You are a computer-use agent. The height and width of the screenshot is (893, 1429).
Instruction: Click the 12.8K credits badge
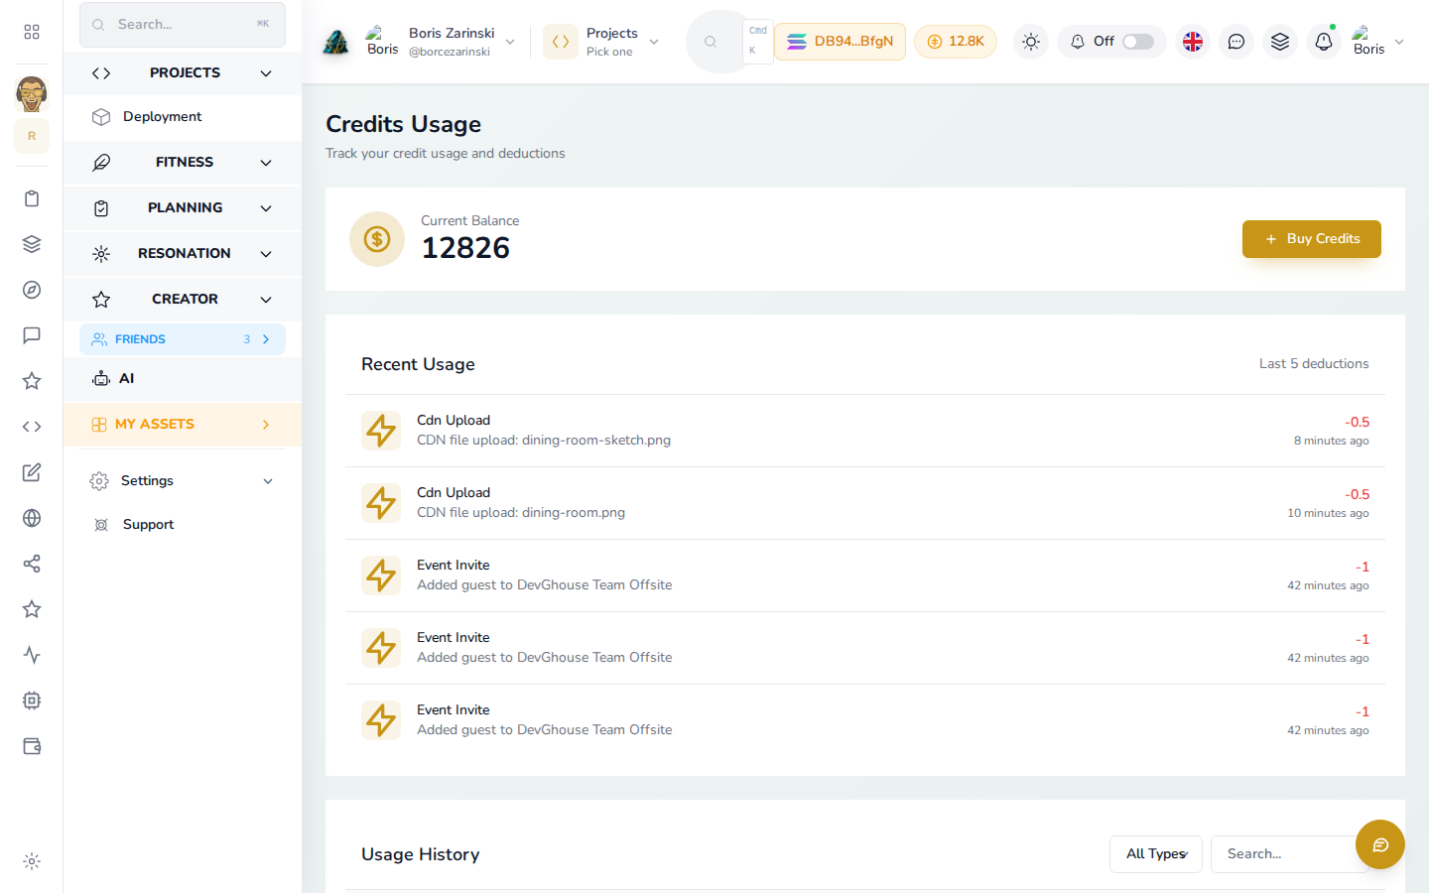[956, 42]
